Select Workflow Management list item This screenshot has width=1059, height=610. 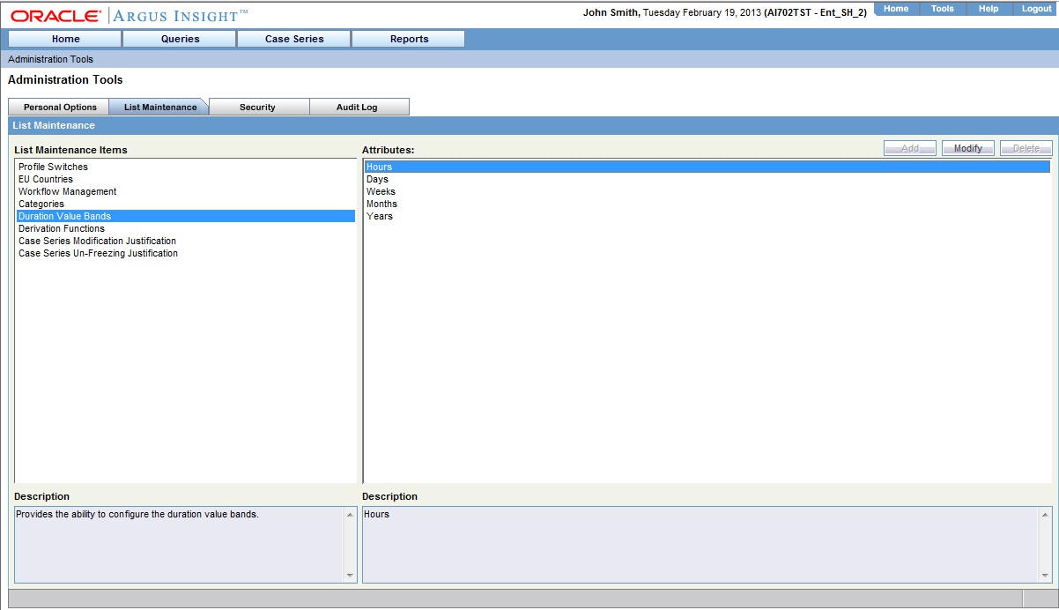click(x=185, y=191)
